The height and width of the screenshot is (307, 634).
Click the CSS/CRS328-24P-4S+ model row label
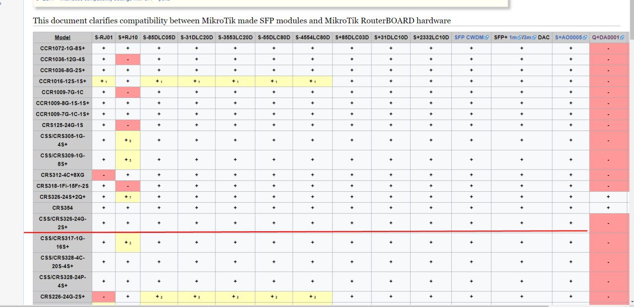[x=62, y=281]
